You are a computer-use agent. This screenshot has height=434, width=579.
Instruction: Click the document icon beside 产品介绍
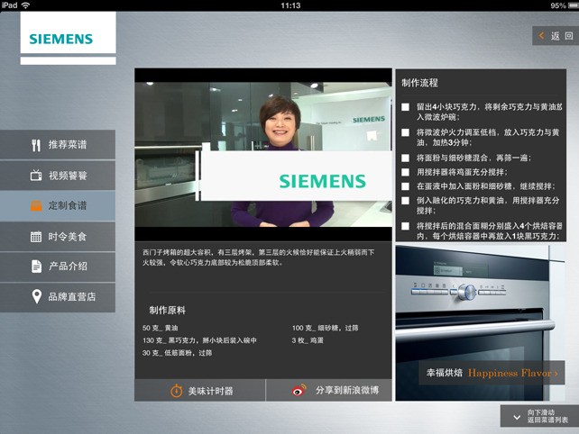pyautogui.click(x=36, y=267)
